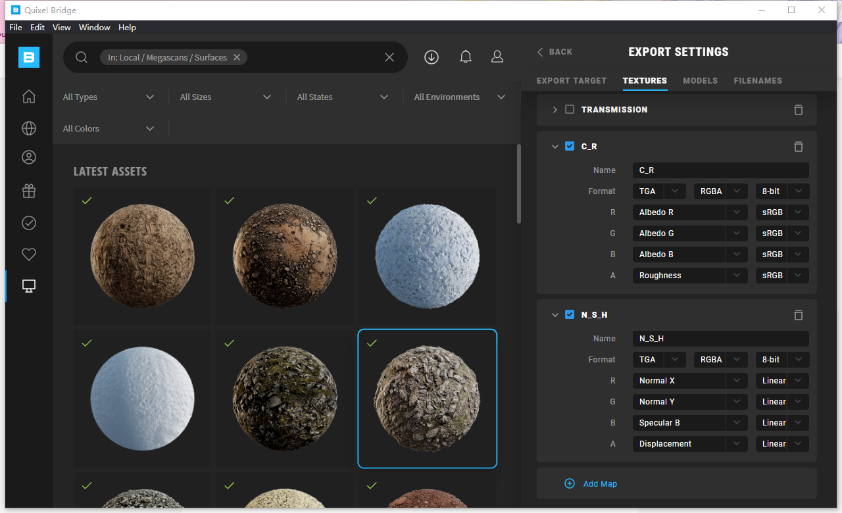Click the globe Online icon in sidebar
Screen dimensions: 842x513
pos(29,128)
